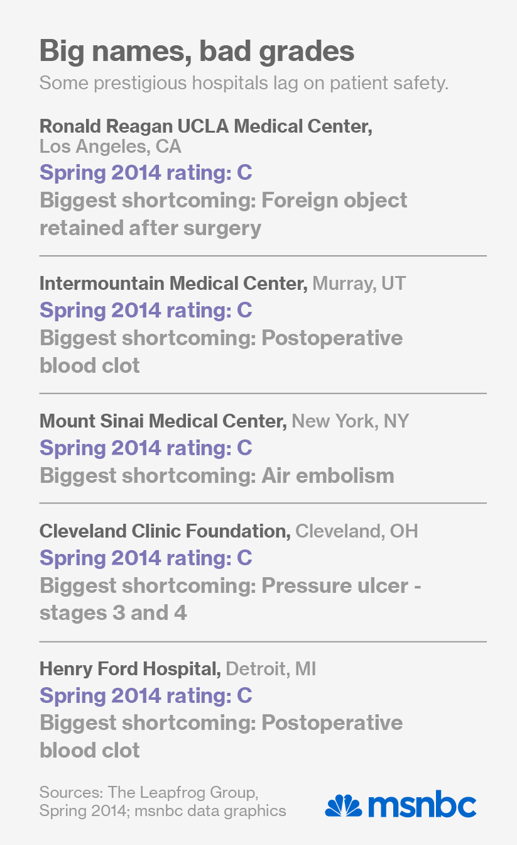Viewport: 517px width, 845px height.
Task: Select the Spring 2014 rating under Ronald Reagan UCLA
Action: coord(146,172)
